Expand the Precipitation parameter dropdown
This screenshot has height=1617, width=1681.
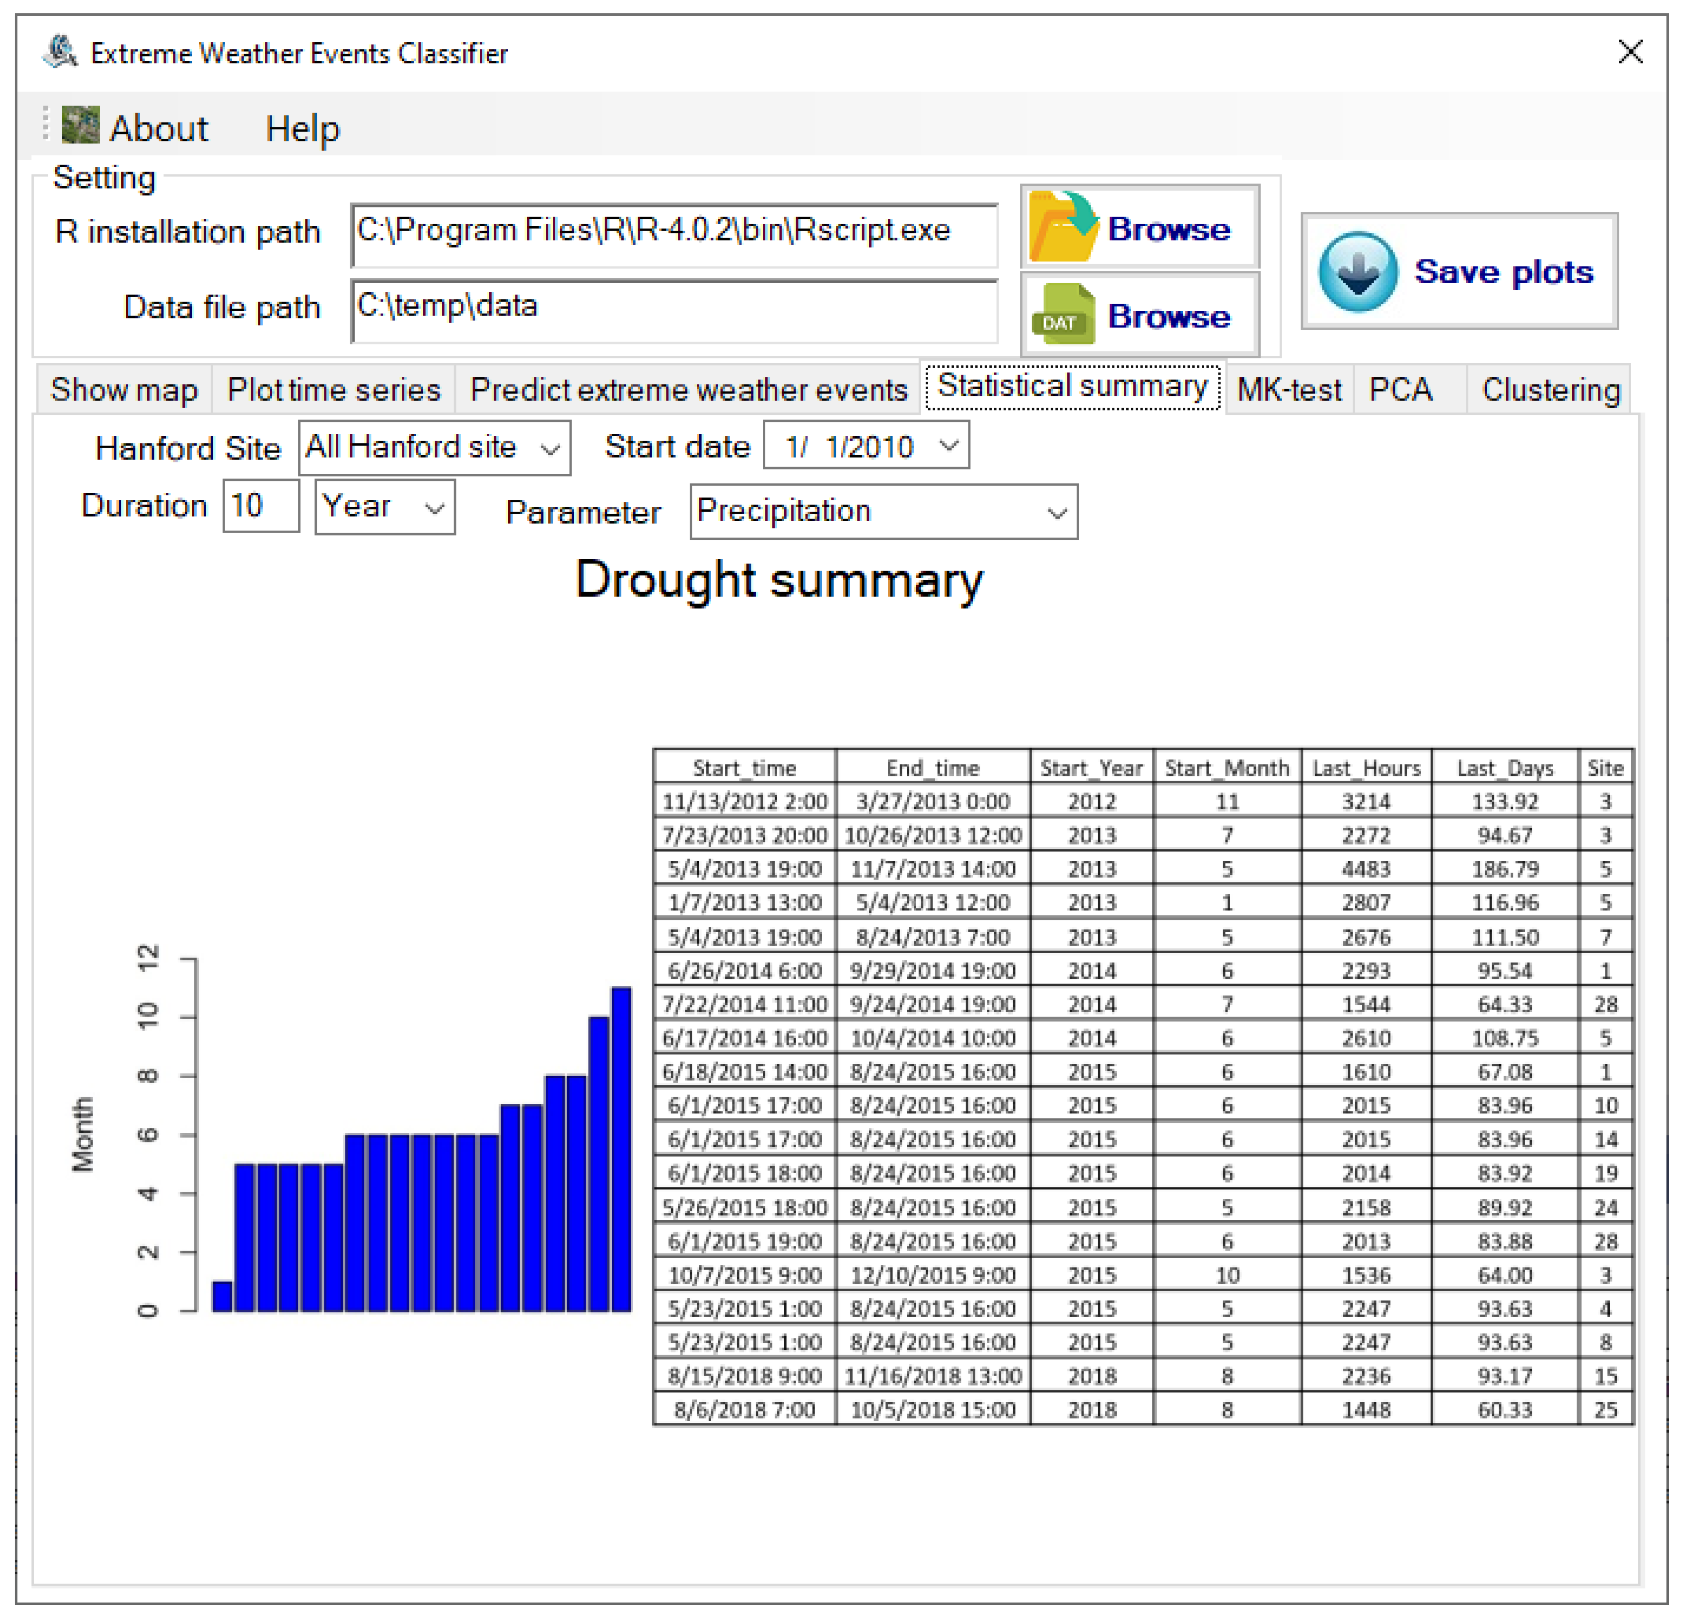pos(1057,513)
